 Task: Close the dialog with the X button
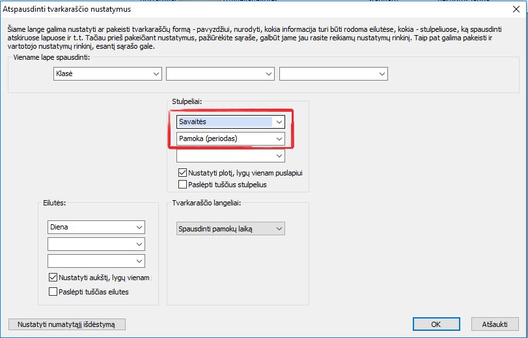coord(512,9)
